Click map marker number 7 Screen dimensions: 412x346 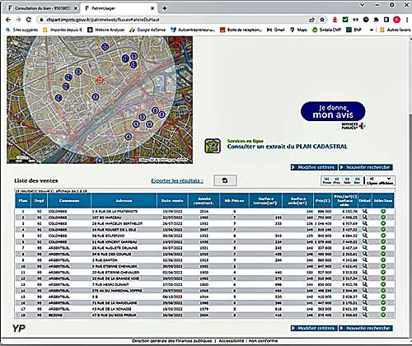96,96
